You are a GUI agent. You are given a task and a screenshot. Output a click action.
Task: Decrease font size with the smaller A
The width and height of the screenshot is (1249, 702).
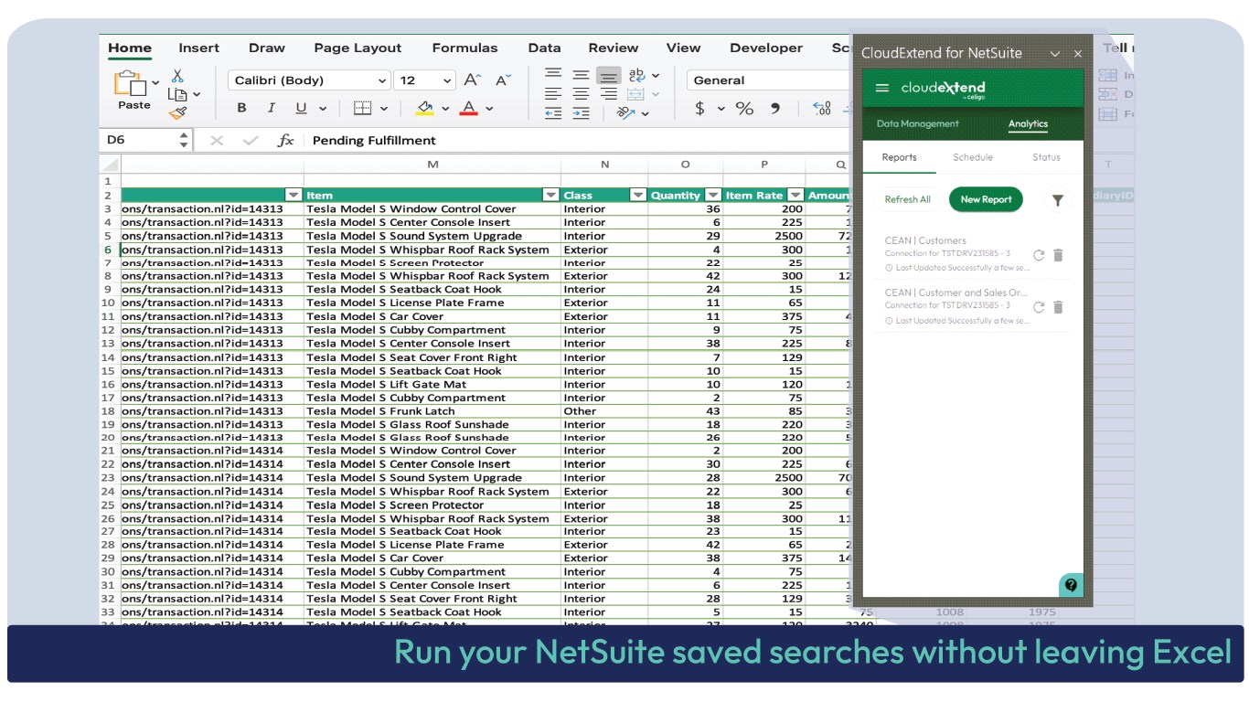click(x=503, y=80)
